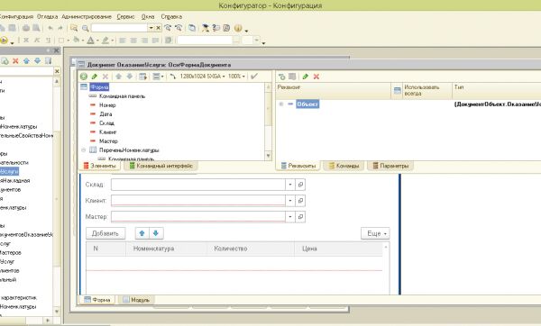
Task: Click the green add element icon
Action: pyautogui.click(x=84, y=77)
